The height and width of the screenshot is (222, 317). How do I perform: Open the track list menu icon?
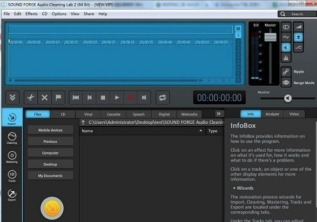pos(238,29)
